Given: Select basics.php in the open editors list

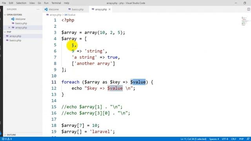Looking at the screenshot, I should [21, 23].
